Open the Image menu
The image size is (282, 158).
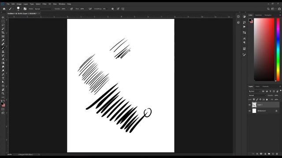tap(19, 4)
